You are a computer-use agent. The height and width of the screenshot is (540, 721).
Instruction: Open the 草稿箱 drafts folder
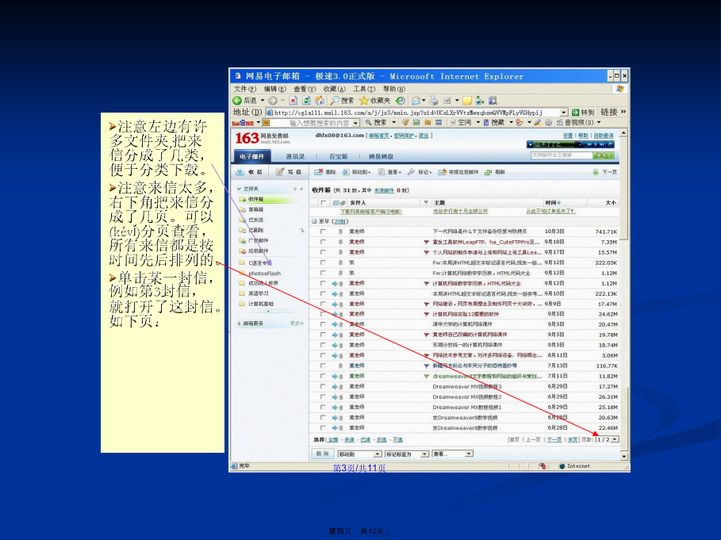coord(255,209)
